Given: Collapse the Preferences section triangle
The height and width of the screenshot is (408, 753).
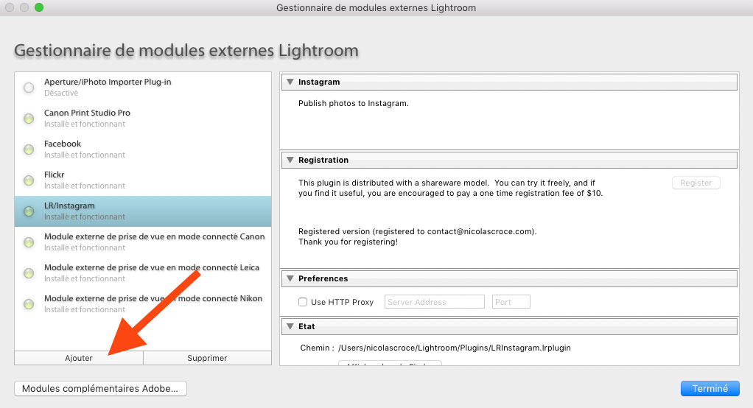Looking at the screenshot, I should pos(290,278).
